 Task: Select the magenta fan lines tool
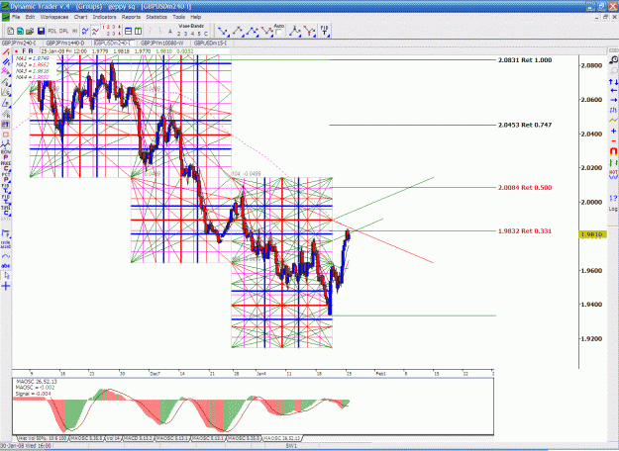tap(6, 71)
